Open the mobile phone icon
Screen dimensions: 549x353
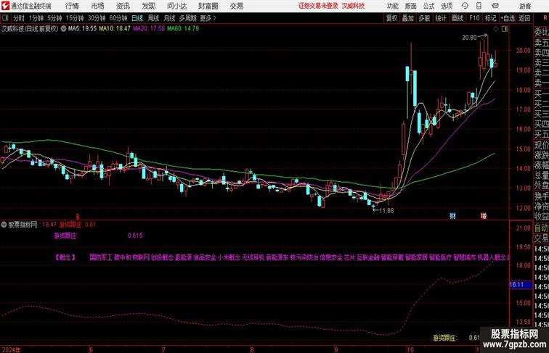coord(479,6)
